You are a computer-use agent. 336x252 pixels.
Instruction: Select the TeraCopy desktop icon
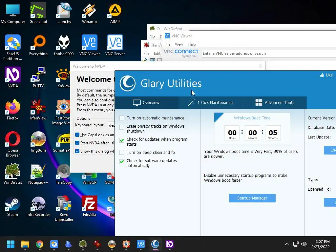point(64,174)
